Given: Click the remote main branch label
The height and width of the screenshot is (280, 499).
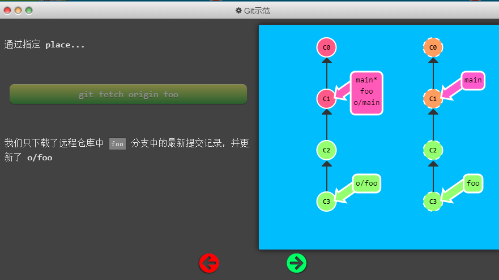Looking at the screenshot, I should 473,81.
